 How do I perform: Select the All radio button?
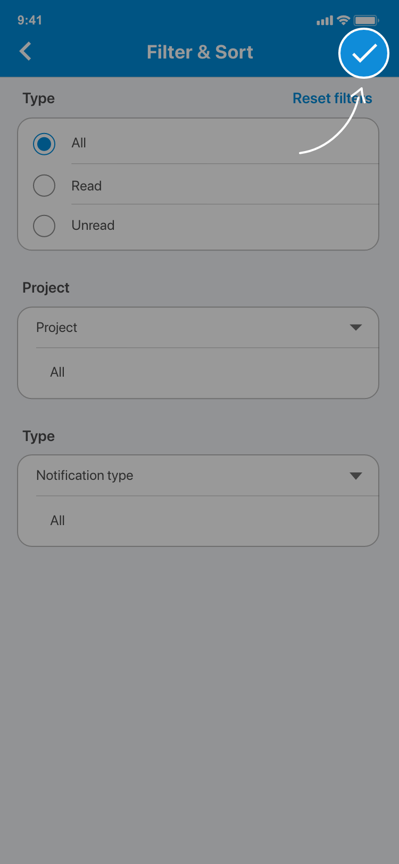(44, 144)
